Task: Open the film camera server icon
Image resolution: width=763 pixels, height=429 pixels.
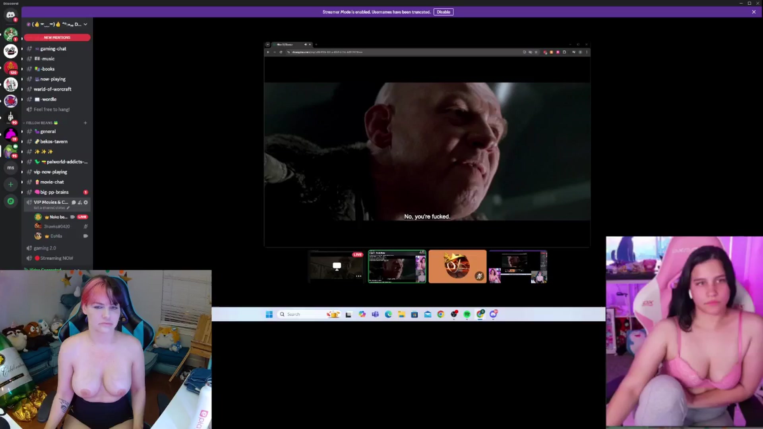Action: coord(11,51)
